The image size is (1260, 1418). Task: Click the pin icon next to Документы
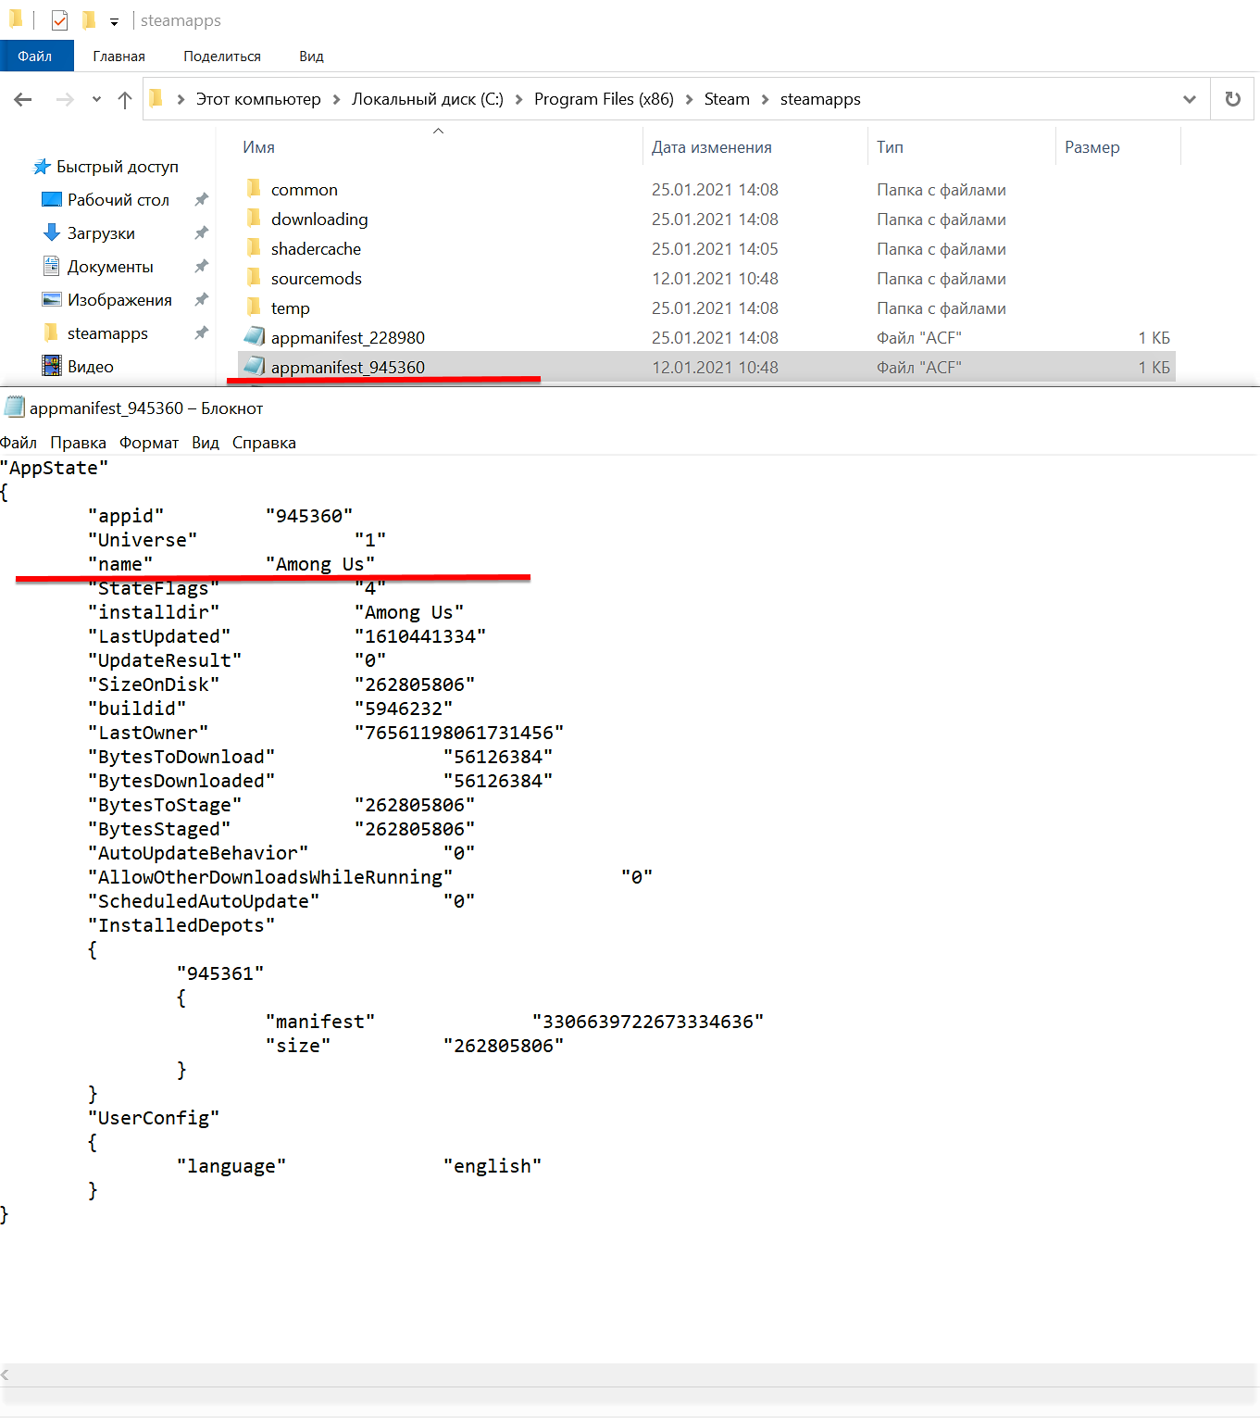click(201, 267)
